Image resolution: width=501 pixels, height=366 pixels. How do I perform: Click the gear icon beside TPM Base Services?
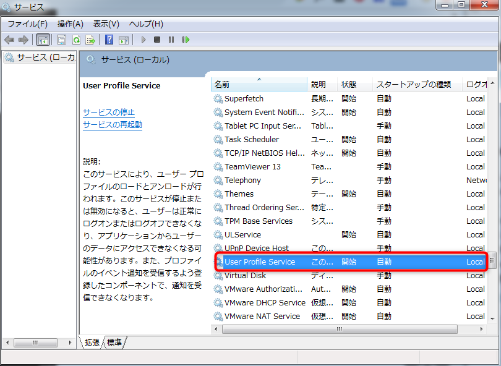218,221
